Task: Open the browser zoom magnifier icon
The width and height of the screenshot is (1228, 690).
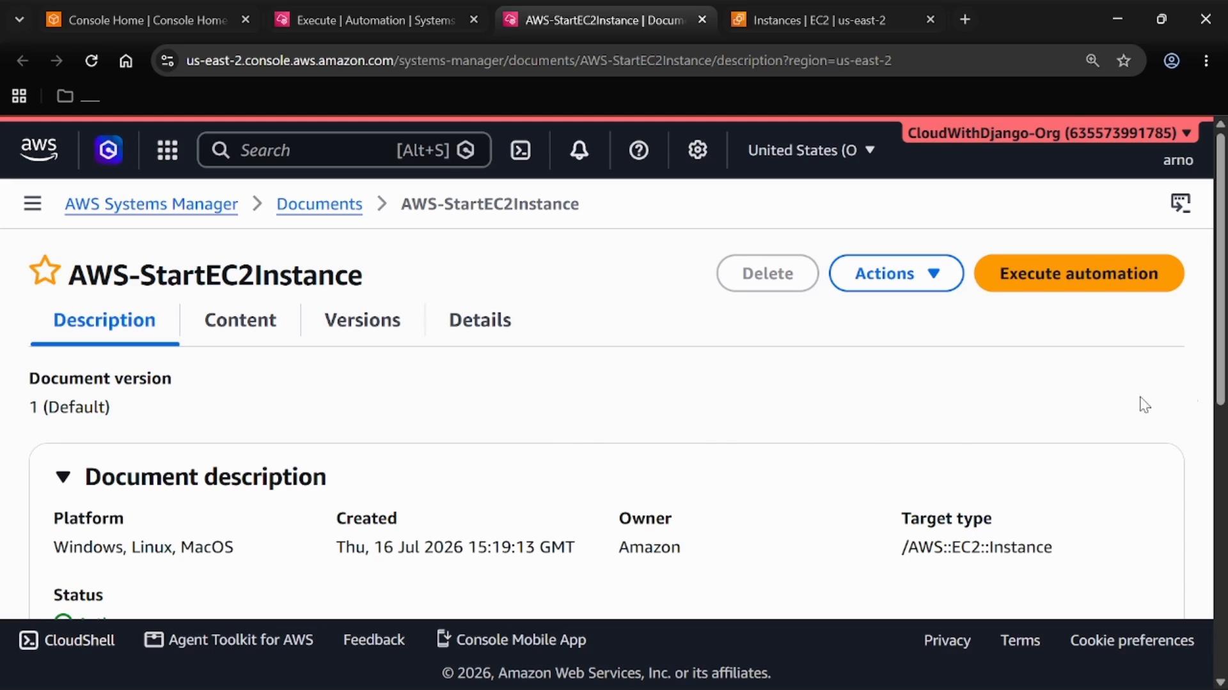Action: point(1092,61)
